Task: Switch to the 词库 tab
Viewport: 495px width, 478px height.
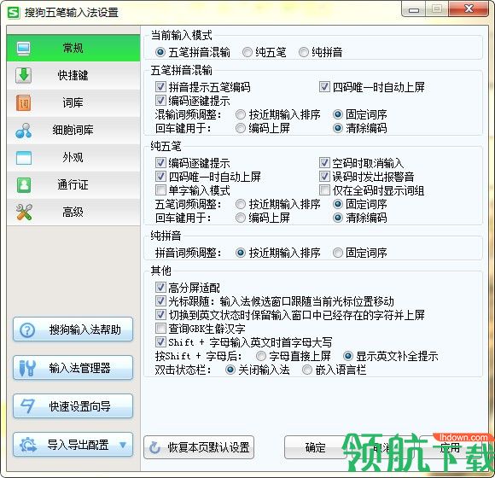Action: click(73, 103)
